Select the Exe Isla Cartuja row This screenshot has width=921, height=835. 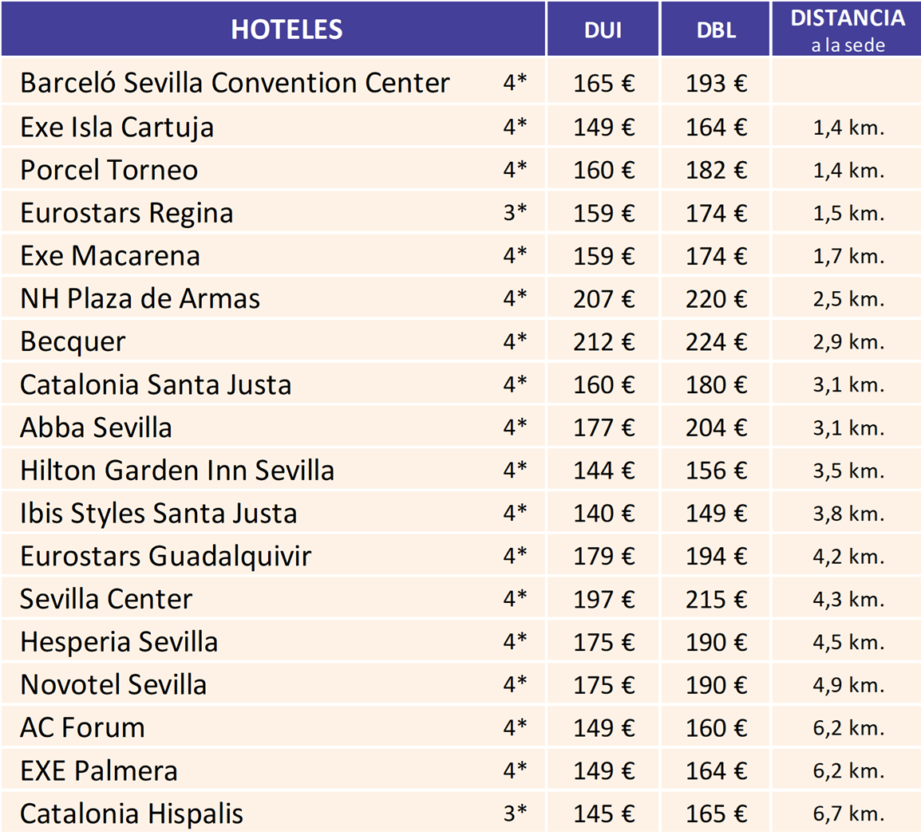117,128
